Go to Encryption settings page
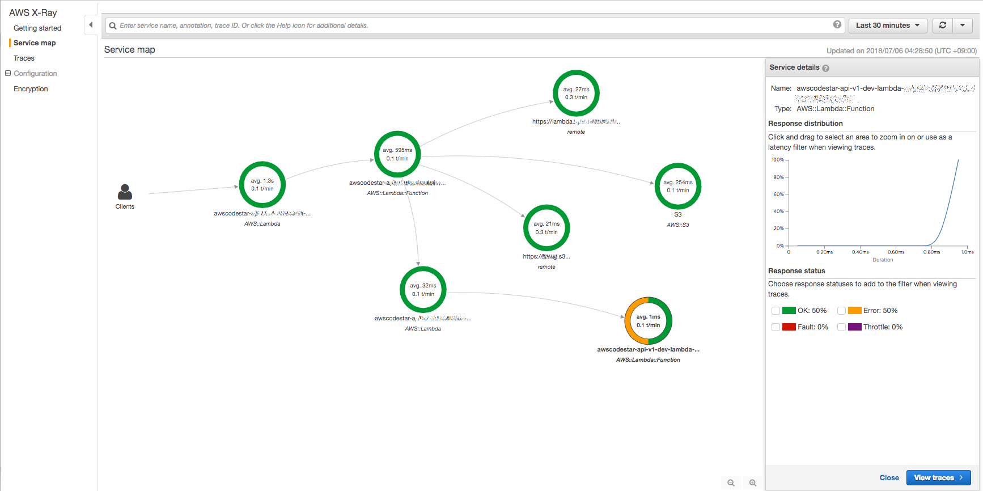This screenshot has height=491, width=983. (x=31, y=89)
